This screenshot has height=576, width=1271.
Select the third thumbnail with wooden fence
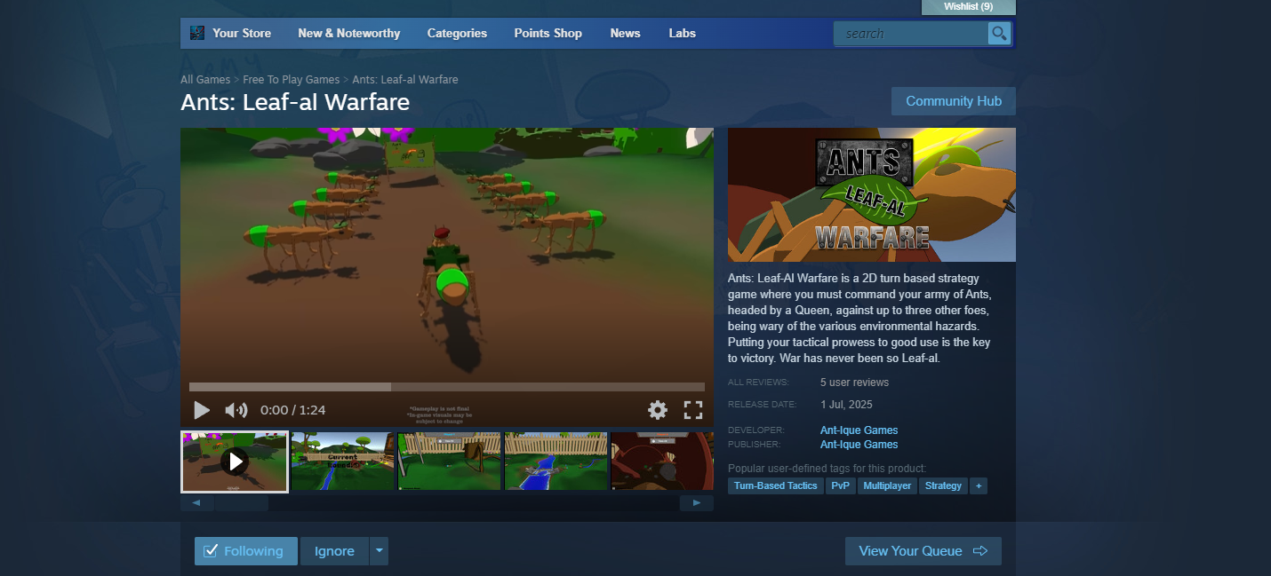449,462
